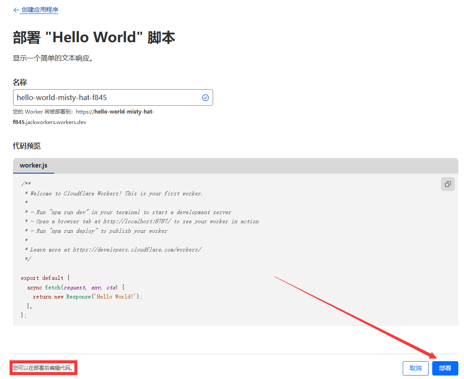Click the "return new Response" code line

(x=87, y=297)
